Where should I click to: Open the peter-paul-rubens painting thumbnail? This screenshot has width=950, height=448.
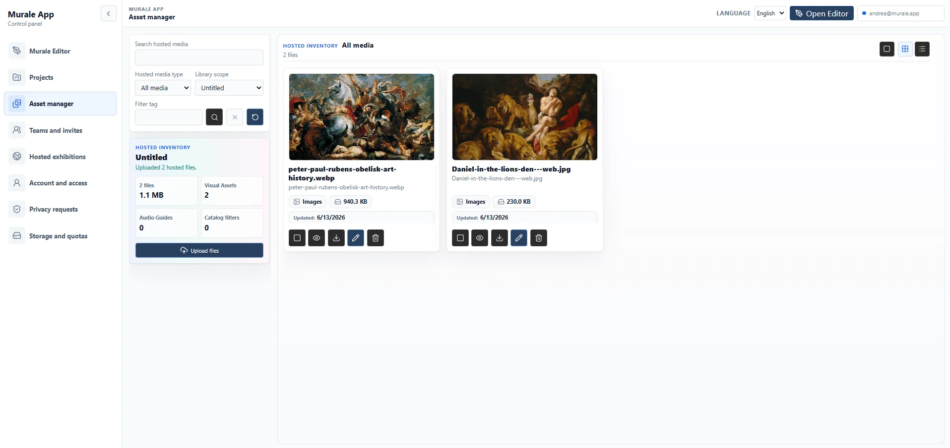362,117
